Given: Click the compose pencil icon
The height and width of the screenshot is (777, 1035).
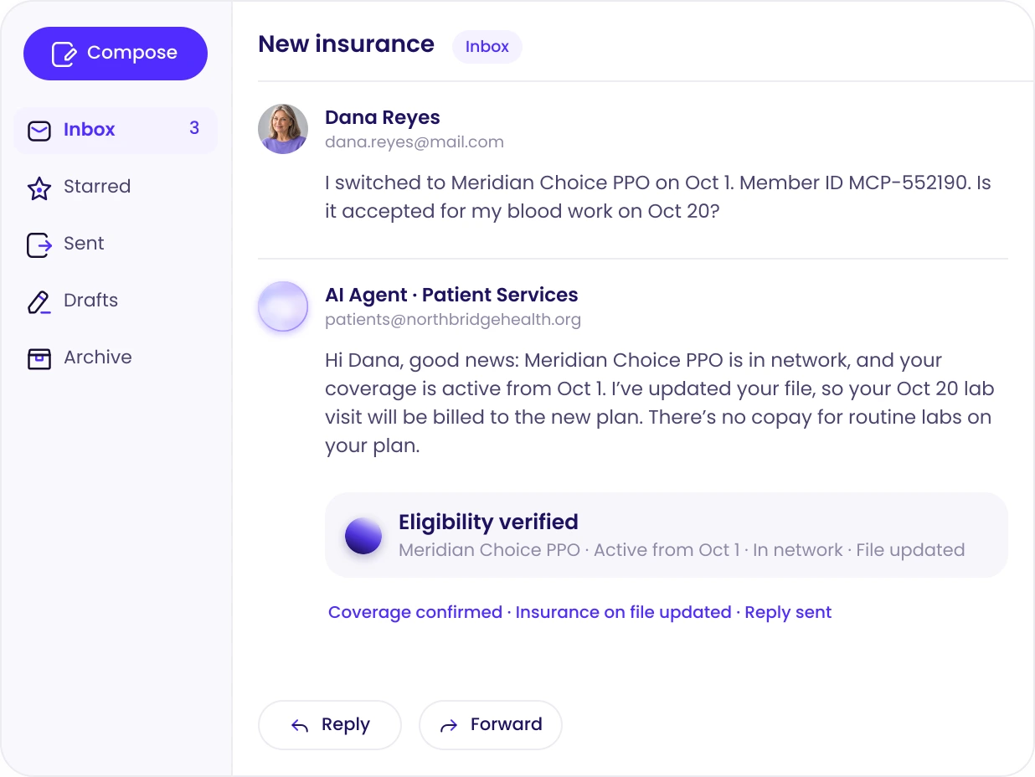Looking at the screenshot, I should 64,54.
